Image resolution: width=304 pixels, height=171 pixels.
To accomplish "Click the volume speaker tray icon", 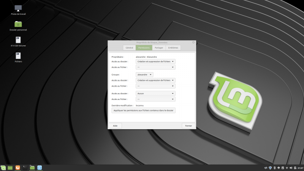I will [x=291, y=168].
